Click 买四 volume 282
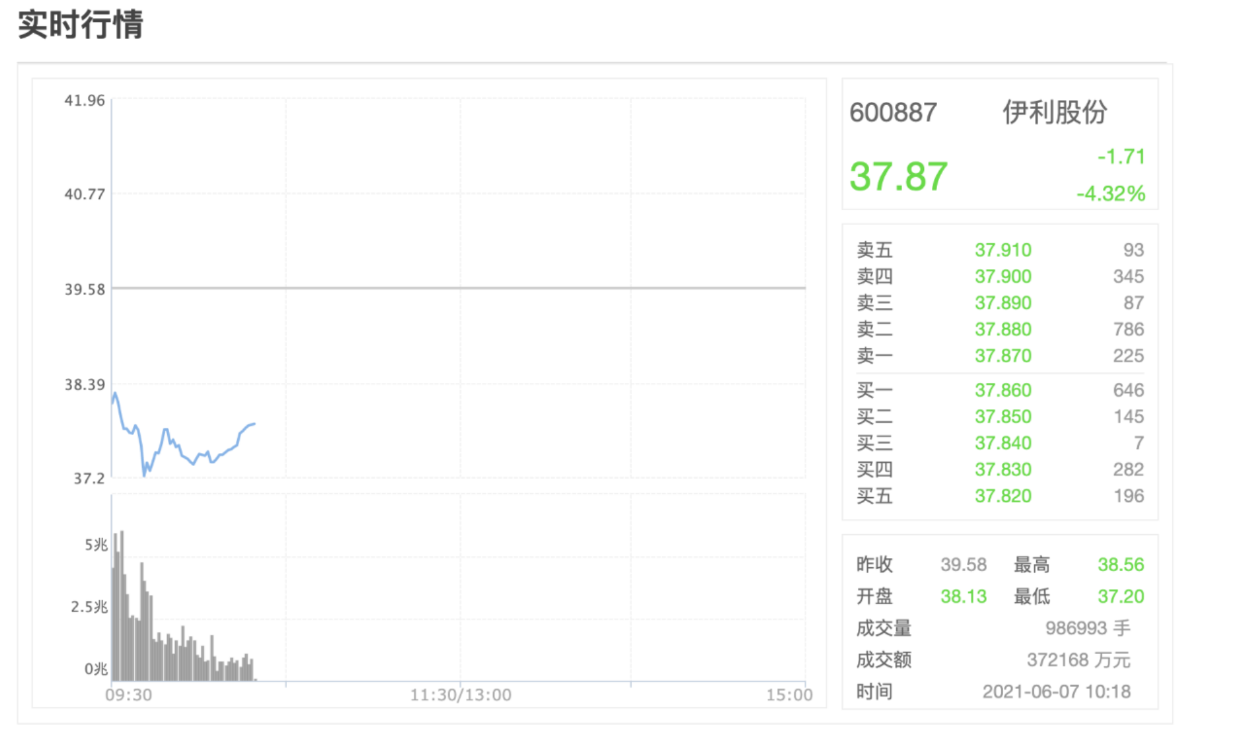This screenshot has width=1253, height=755. (x=1128, y=469)
